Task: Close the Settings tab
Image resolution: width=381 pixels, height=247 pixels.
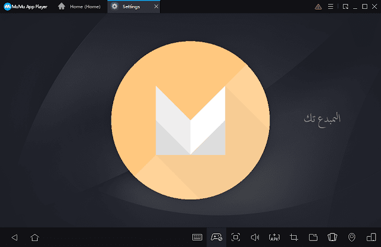Action: click(x=156, y=7)
